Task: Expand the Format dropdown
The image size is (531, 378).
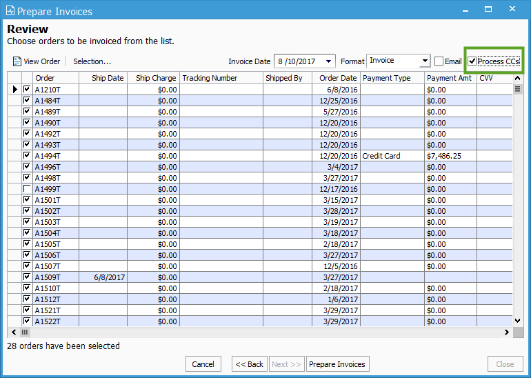Action: click(x=425, y=61)
